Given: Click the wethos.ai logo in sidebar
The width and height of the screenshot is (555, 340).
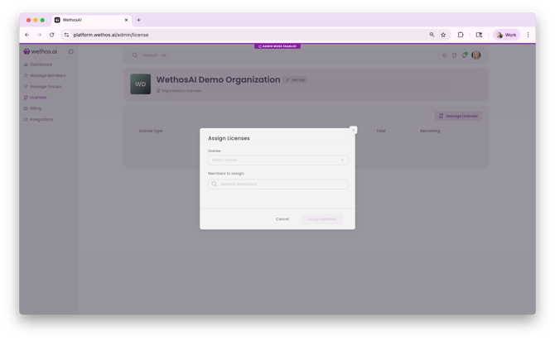Looking at the screenshot, I should click(41, 51).
